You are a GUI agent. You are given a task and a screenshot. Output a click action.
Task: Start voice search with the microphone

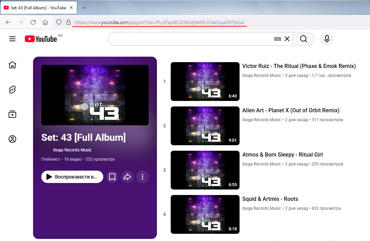(327, 39)
